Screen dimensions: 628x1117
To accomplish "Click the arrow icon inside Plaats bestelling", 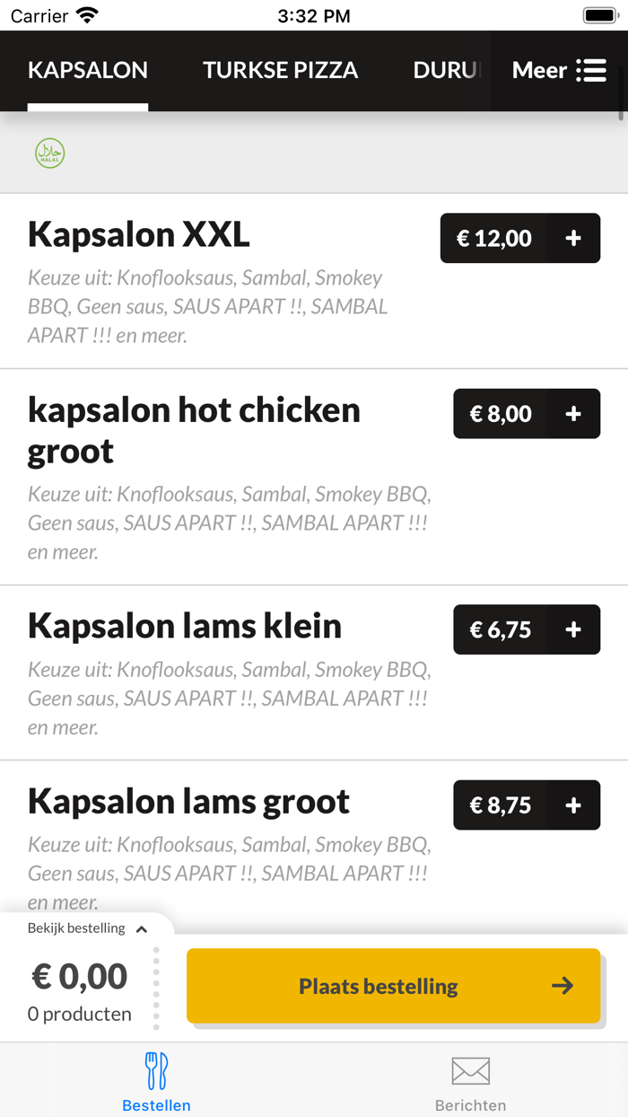I will 563,985.
